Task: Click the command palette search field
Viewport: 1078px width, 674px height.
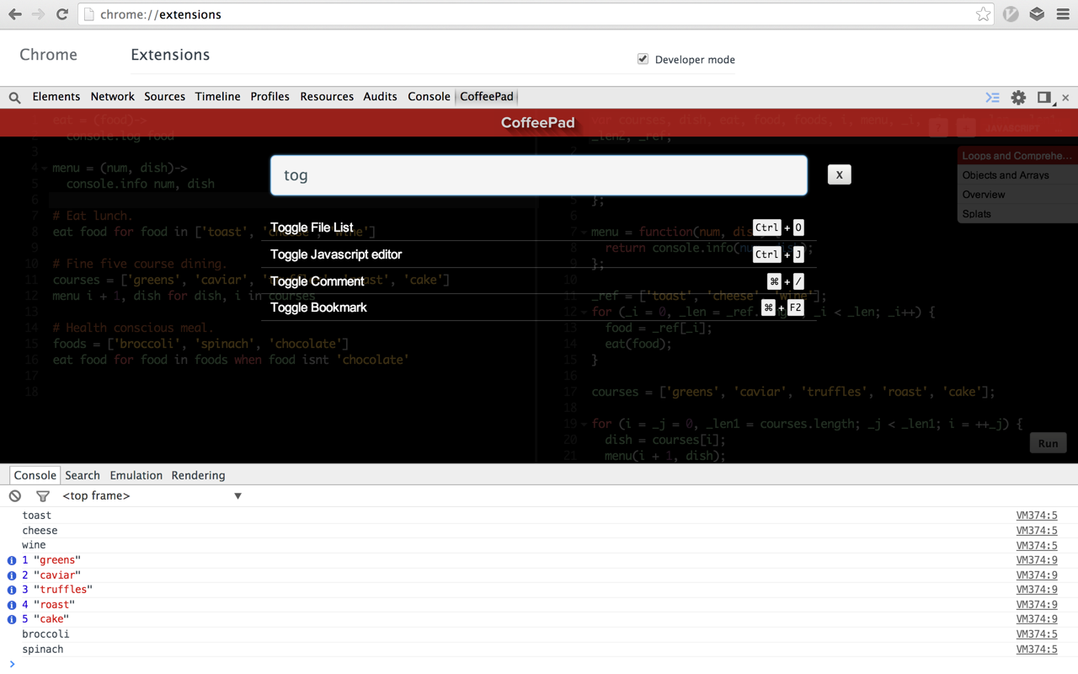Action: click(x=539, y=175)
